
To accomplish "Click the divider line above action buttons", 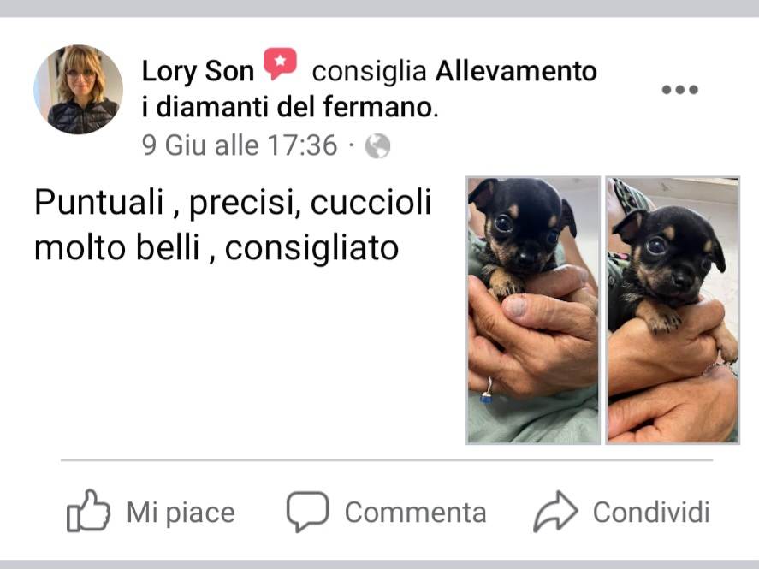I will (387, 459).
